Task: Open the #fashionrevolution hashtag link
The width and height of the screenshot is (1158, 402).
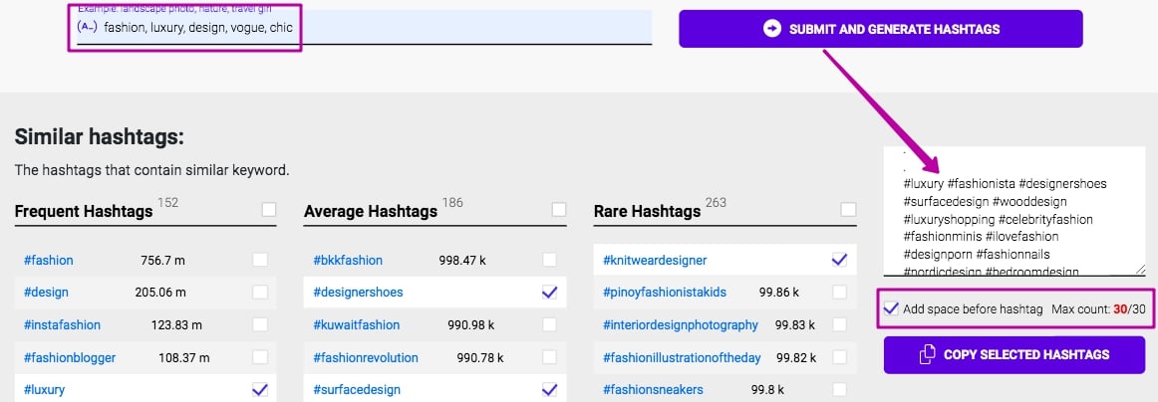Action: [x=366, y=358]
